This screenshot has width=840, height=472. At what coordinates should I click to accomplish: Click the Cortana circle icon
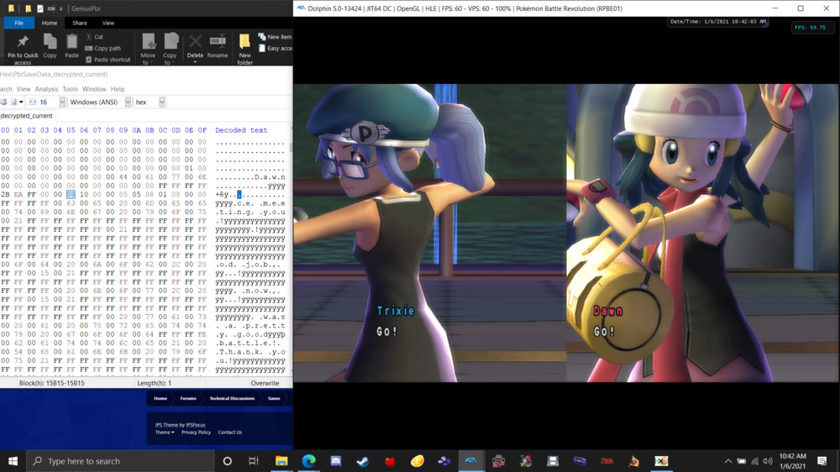pyautogui.click(x=227, y=461)
